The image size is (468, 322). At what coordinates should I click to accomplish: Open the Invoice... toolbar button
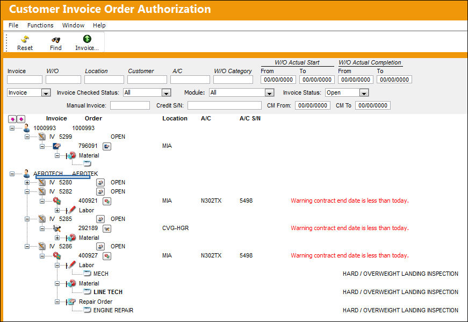[87, 42]
